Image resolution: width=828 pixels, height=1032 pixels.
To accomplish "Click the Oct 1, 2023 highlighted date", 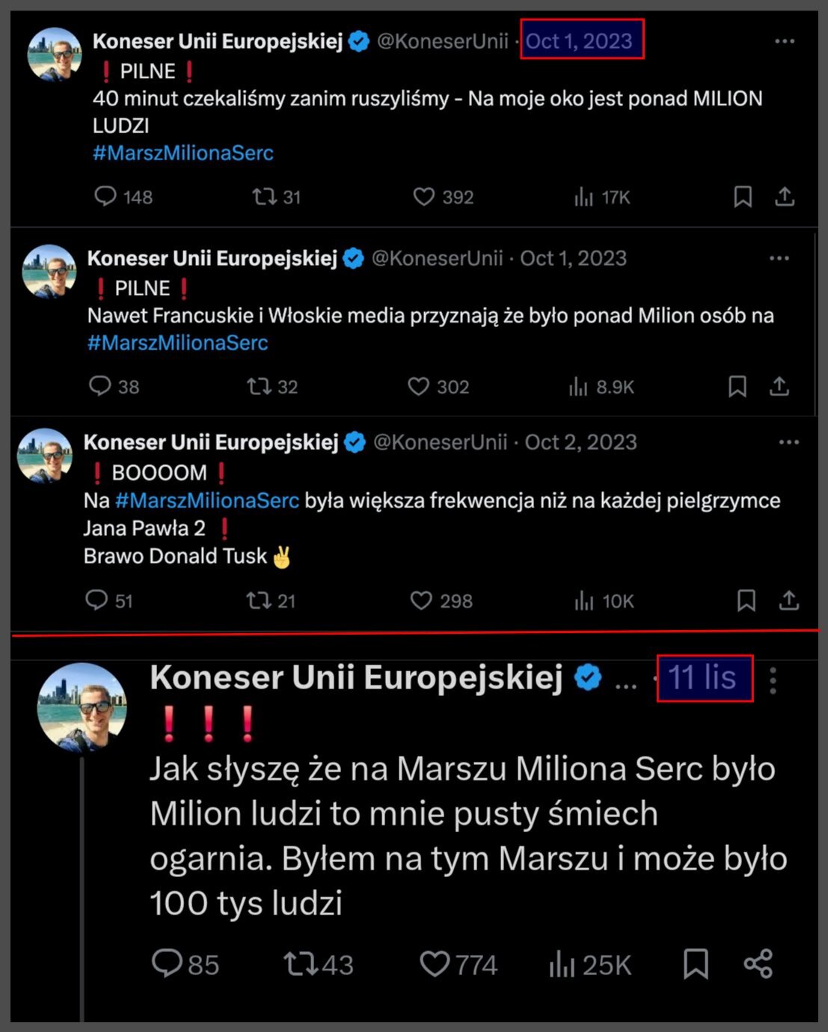I will point(580,41).
